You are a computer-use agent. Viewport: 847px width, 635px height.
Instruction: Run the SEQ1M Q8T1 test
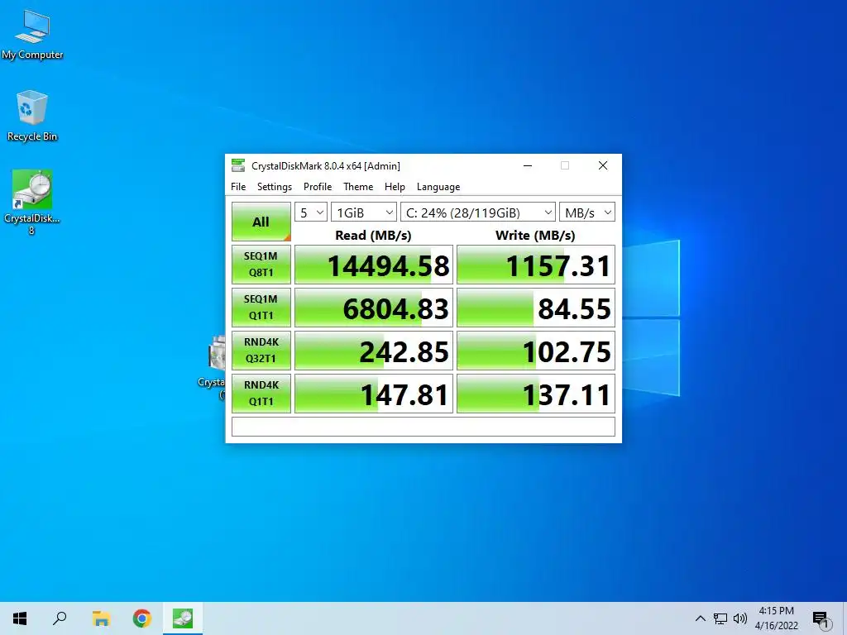click(x=261, y=265)
